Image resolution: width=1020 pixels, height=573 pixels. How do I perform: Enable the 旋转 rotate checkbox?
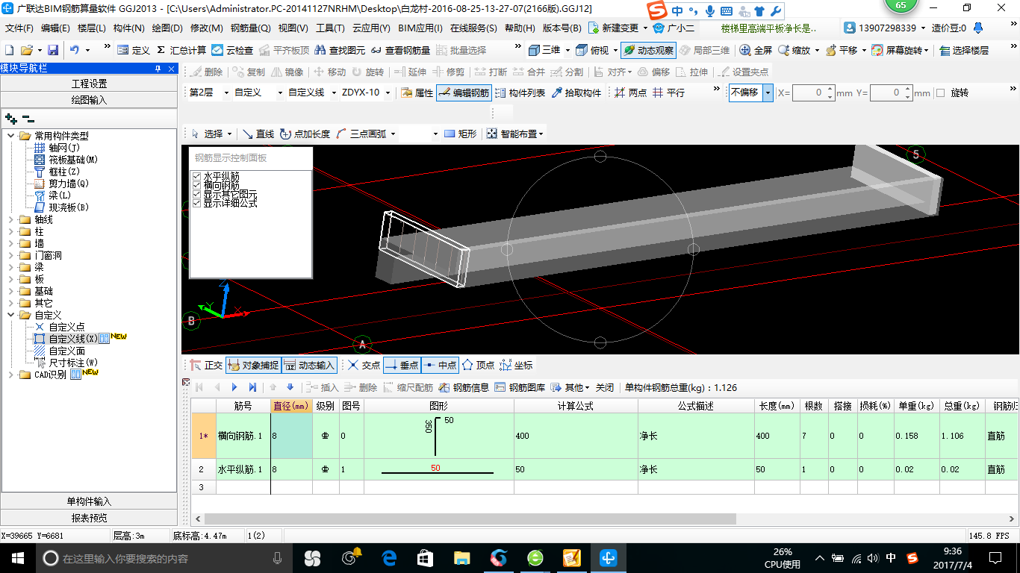coord(940,93)
